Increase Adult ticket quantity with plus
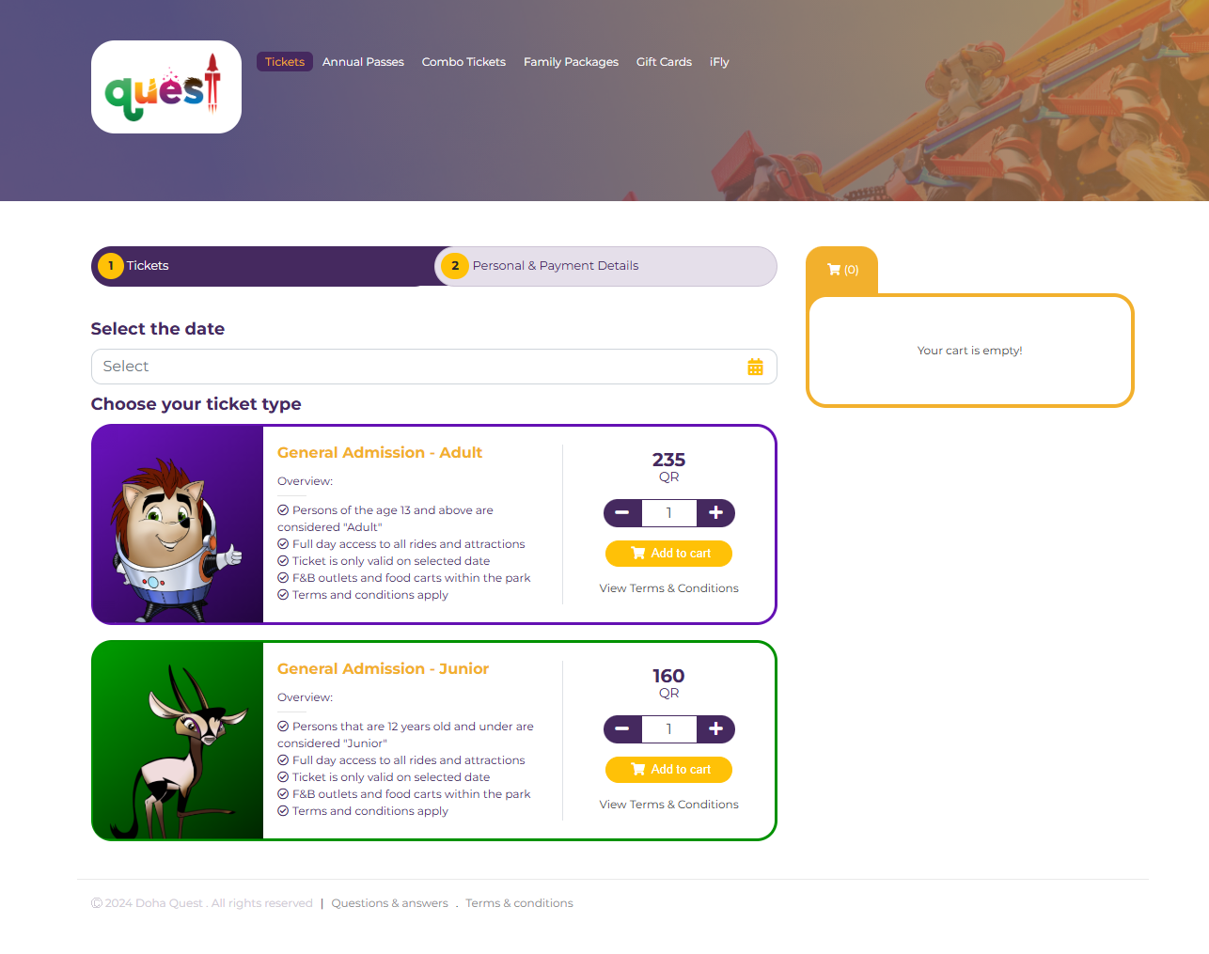The width and height of the screenshot is (1209, 954). pyautogui.click(x=715, y=513)
